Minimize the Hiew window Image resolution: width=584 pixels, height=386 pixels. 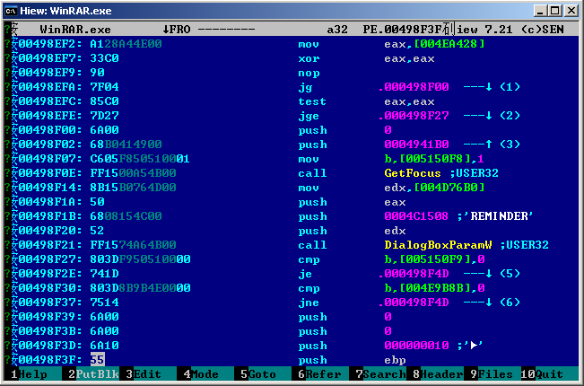click(x=540, y=11)
